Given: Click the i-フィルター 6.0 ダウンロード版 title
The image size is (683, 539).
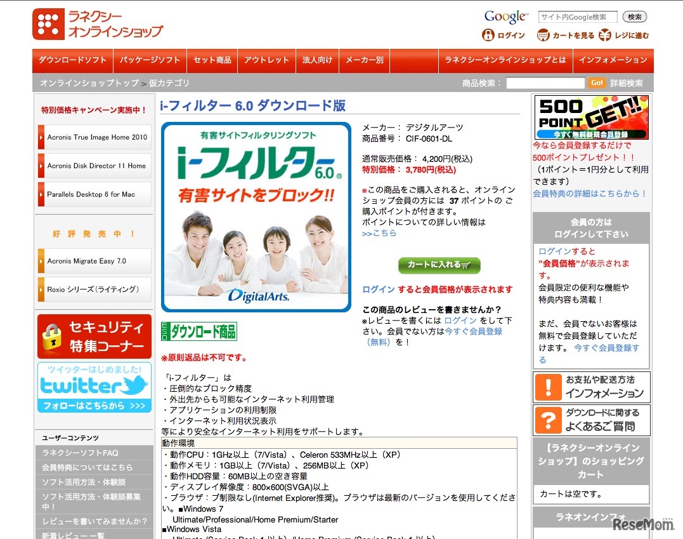Looking at the screenshot, I should coord(252,105).
